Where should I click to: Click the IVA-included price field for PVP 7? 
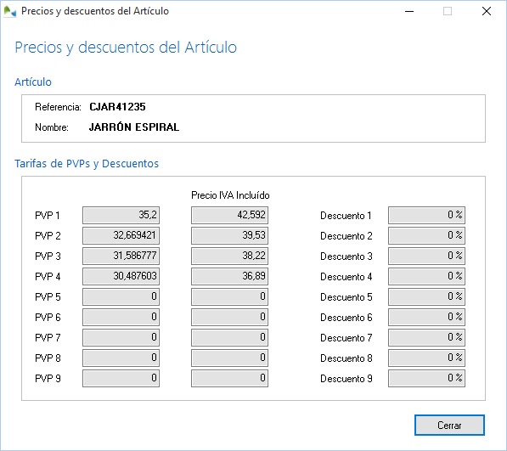coord(229,337)
